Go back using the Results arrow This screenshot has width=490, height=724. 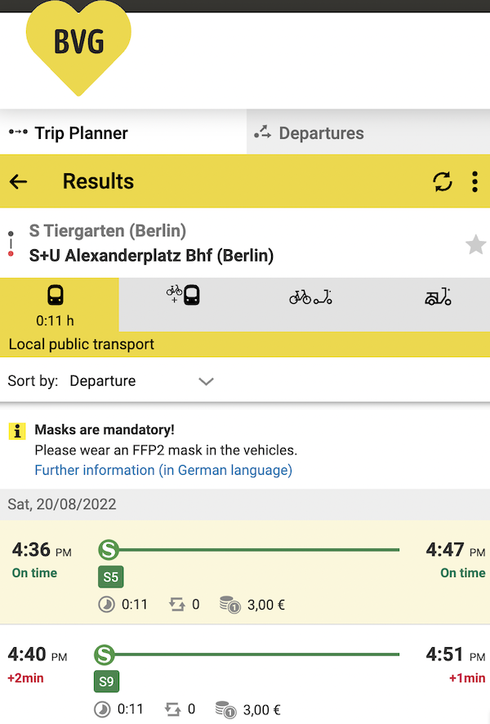pos(19,181)
